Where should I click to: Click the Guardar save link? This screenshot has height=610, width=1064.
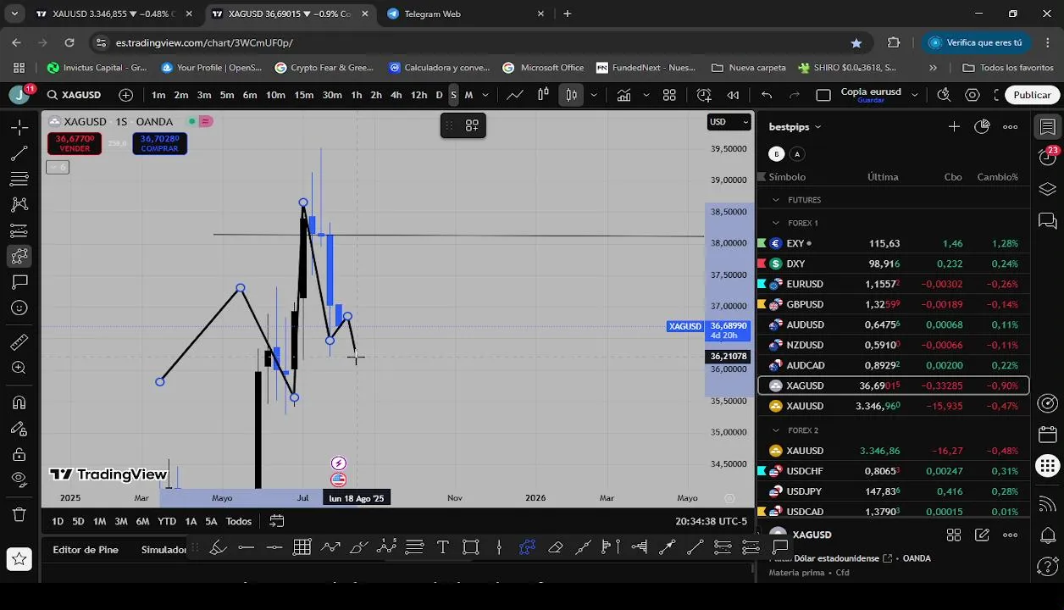[870, 100]
